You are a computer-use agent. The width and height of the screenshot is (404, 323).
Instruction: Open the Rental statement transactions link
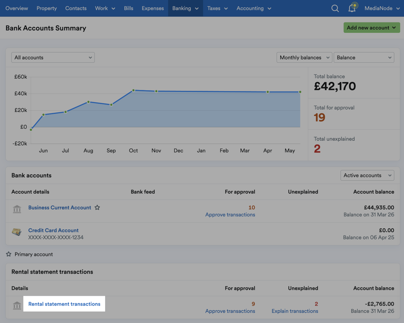click(64, 304)
